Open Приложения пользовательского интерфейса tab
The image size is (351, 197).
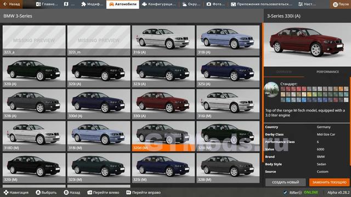point(262,4)
